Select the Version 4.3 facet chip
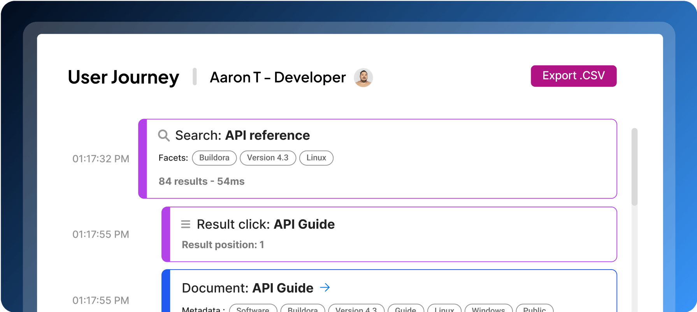This screenshot has width=697, height=312. click(268, 158)
